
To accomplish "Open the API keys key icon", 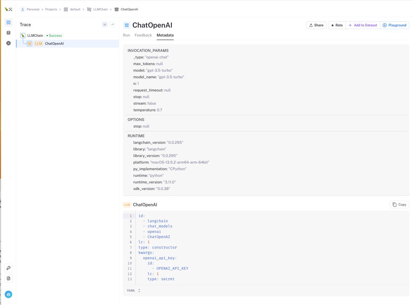I will (x=9, y=268).
